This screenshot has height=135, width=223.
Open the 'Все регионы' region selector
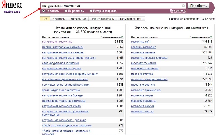pyautogui.click(x=178, y=11)
